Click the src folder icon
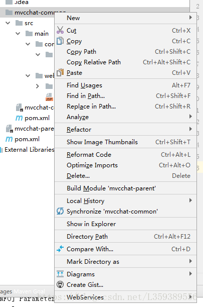The image size is (203, 307). (19, 23)
